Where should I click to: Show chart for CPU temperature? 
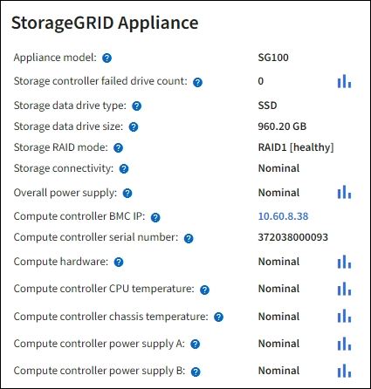[x=344, y=289]
